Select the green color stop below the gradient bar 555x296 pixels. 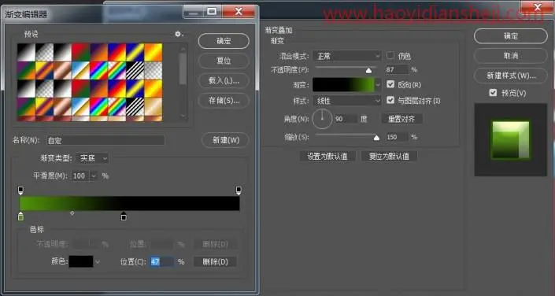21,216
